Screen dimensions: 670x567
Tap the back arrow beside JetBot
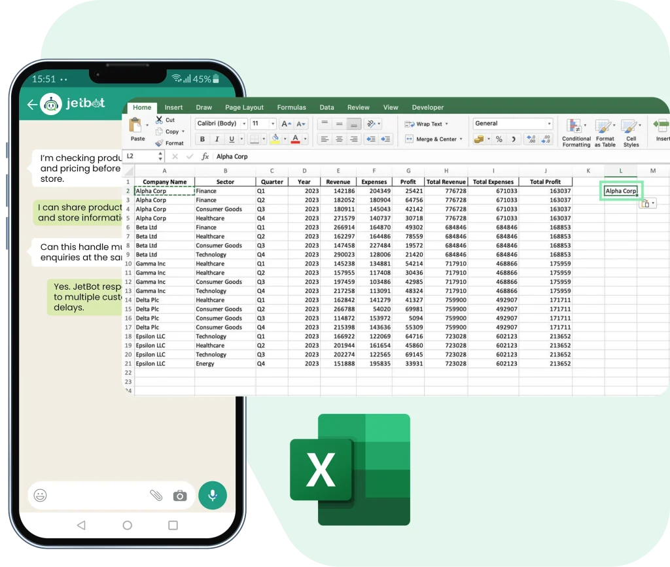coord(32,105)
